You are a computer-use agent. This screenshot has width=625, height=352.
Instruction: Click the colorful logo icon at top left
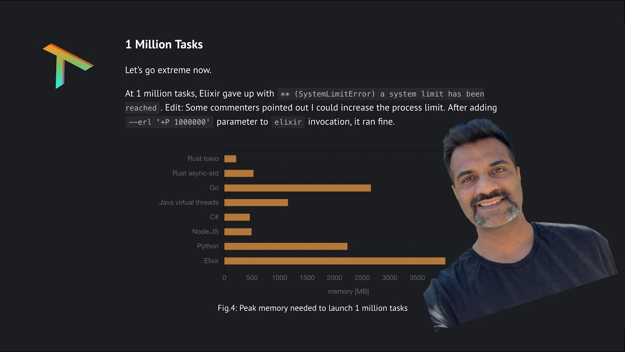[68, 66]
